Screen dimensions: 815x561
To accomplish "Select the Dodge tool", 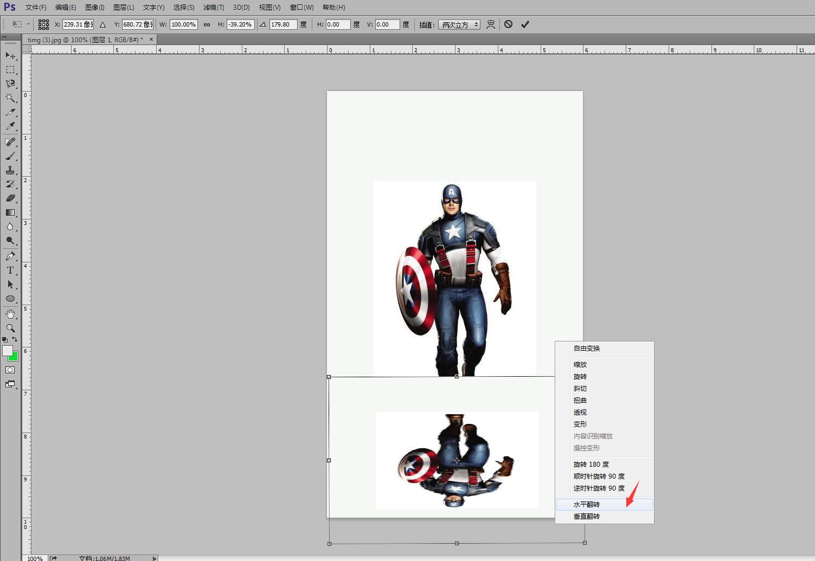I will pyautogui.click(x=10, y=241).
